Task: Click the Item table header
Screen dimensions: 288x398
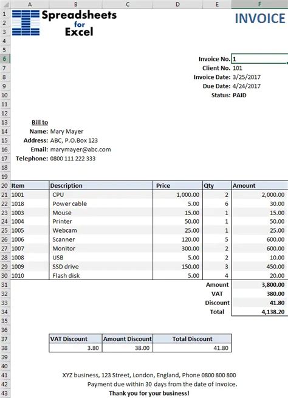Action: [x=29, y=185]
